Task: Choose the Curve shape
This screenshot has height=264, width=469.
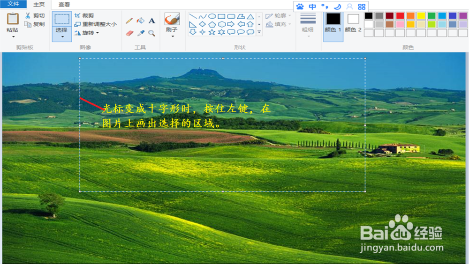Action: (x=203, y=16)
